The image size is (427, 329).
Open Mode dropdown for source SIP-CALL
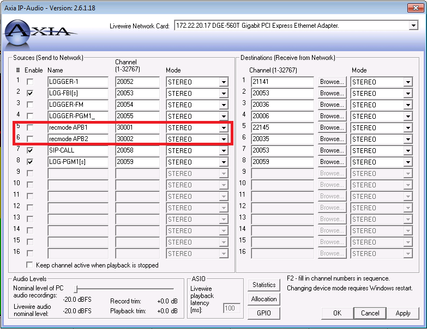(x=224, y=150)
